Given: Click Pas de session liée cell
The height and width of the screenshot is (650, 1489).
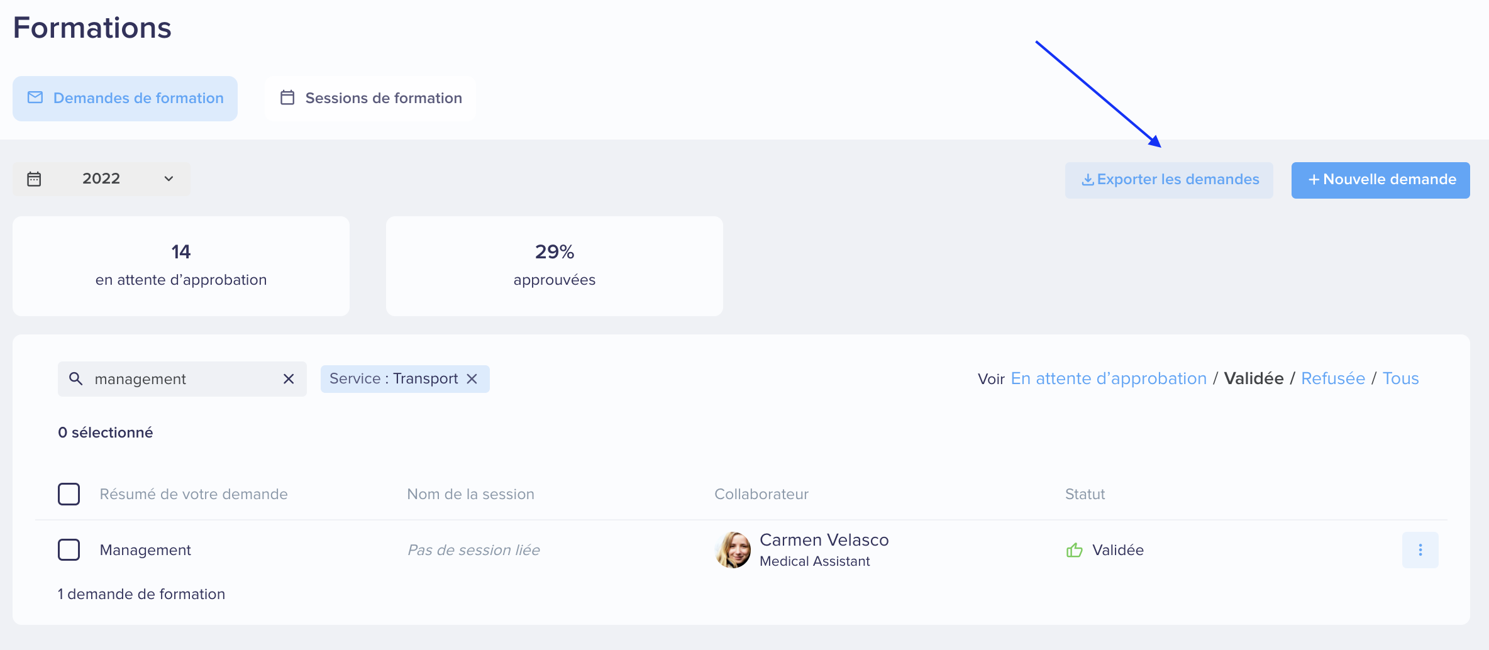Looking at the screenshot, I should 473,551.
